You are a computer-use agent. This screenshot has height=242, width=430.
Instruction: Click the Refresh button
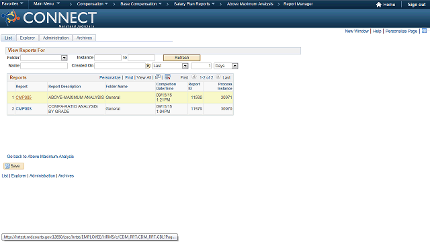(181, 58)
